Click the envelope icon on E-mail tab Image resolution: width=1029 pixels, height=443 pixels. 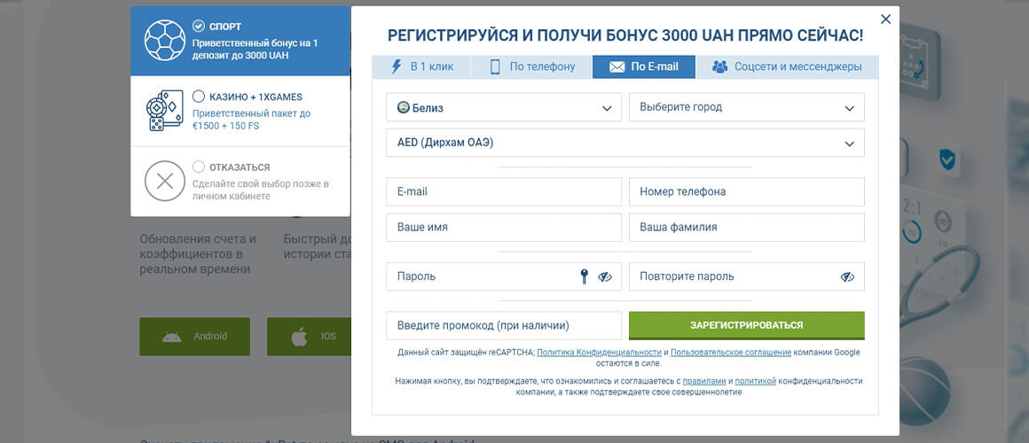[617, 66]
